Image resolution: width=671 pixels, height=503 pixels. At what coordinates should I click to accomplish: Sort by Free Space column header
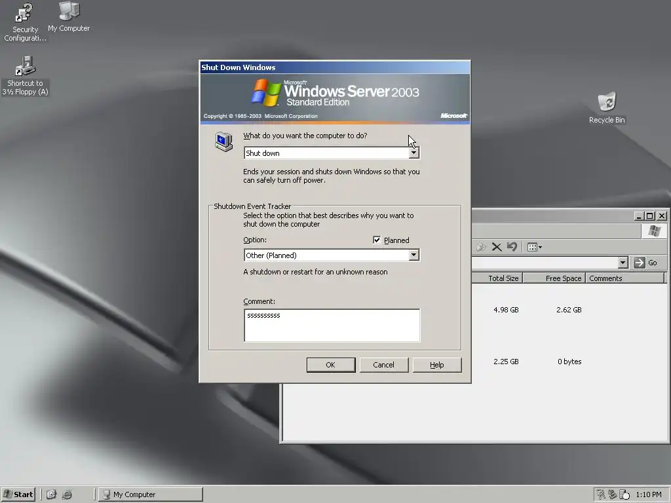coord(554,278)
